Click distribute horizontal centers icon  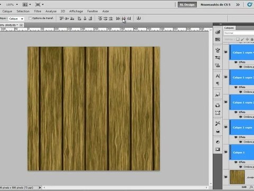tap(123, 19)
